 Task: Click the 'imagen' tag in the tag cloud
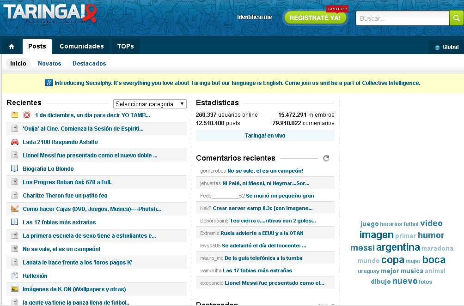376,235
